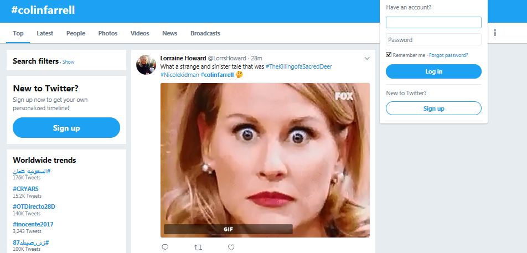Viewport: 527px width, 253px height.
Task: Open Lorraine Howard's profile avatar
Action: [146, 65]
